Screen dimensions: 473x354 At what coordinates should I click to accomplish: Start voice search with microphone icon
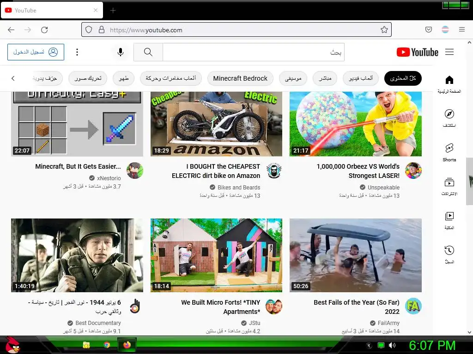point(121,52)
